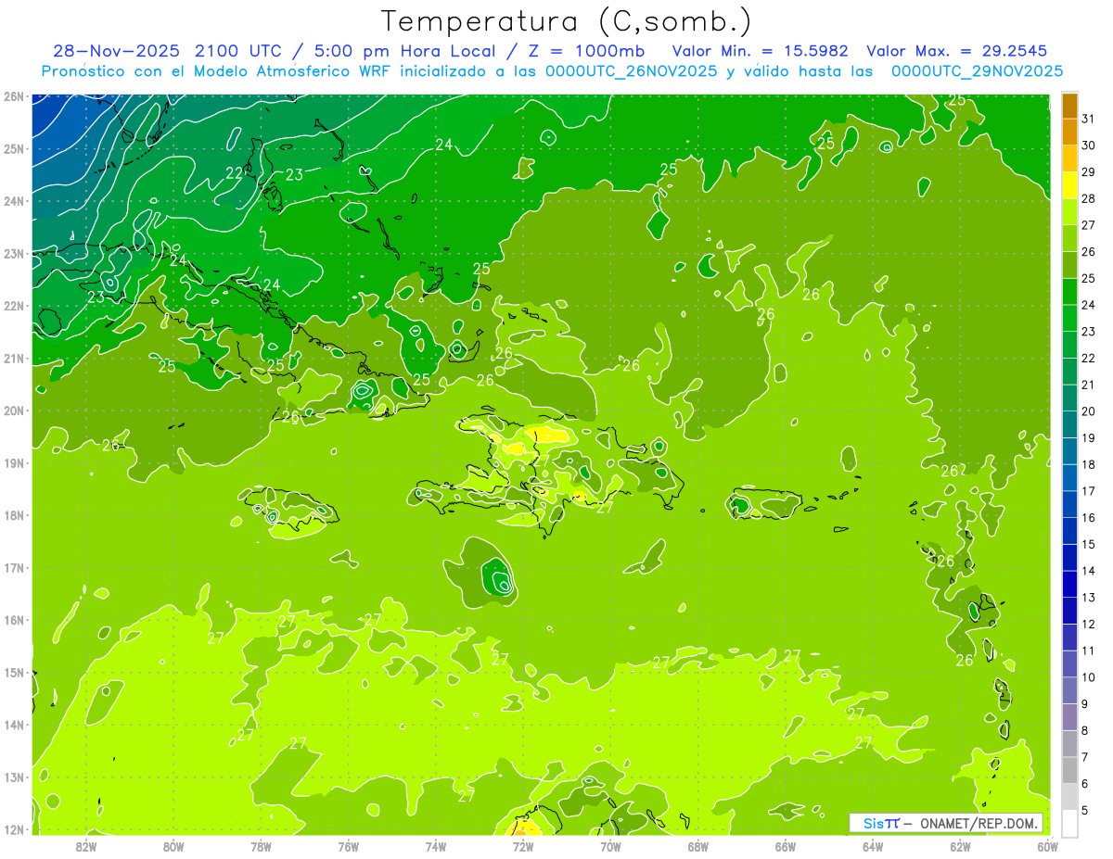Viewport: 1113px width, 859px height.
Task: Click the "Valor Max. = 29.2545" readout
Action: coord(956,51)
